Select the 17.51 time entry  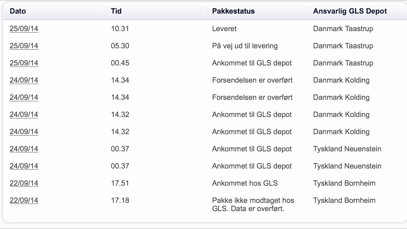120,184
